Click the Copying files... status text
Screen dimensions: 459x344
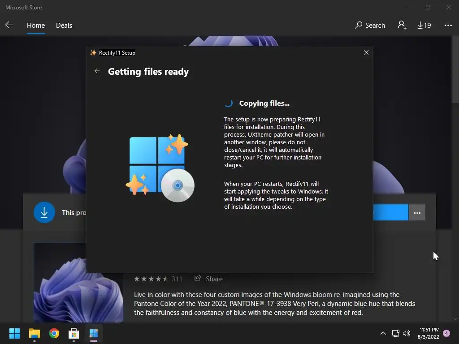[x=264, y=103]
